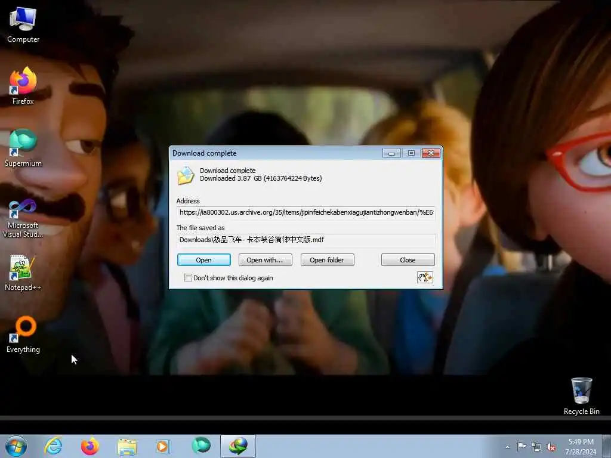
Task: Open Windows Explorer from the taskbar
Action: (127, 446)
